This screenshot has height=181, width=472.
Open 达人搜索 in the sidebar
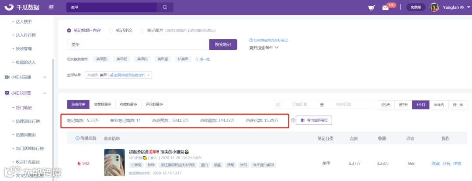pyautogui.click(x=24, y=22)
